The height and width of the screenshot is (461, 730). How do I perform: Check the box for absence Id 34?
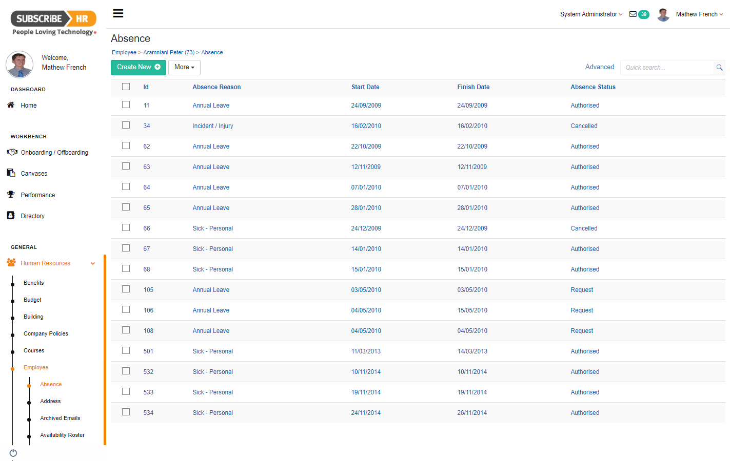coord(126,125)
